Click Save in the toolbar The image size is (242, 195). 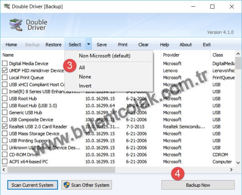pyautogui.click(x=101, y=44)
